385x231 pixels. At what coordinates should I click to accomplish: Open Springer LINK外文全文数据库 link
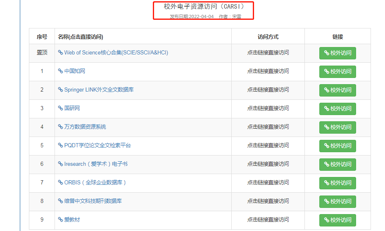click(x=99, y=90)
